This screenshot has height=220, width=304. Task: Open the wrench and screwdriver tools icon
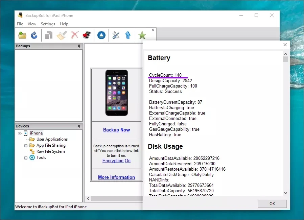click(x=116, y=35)
